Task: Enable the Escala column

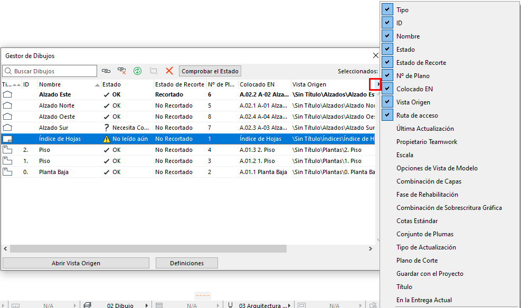Action: pos(405,155)
